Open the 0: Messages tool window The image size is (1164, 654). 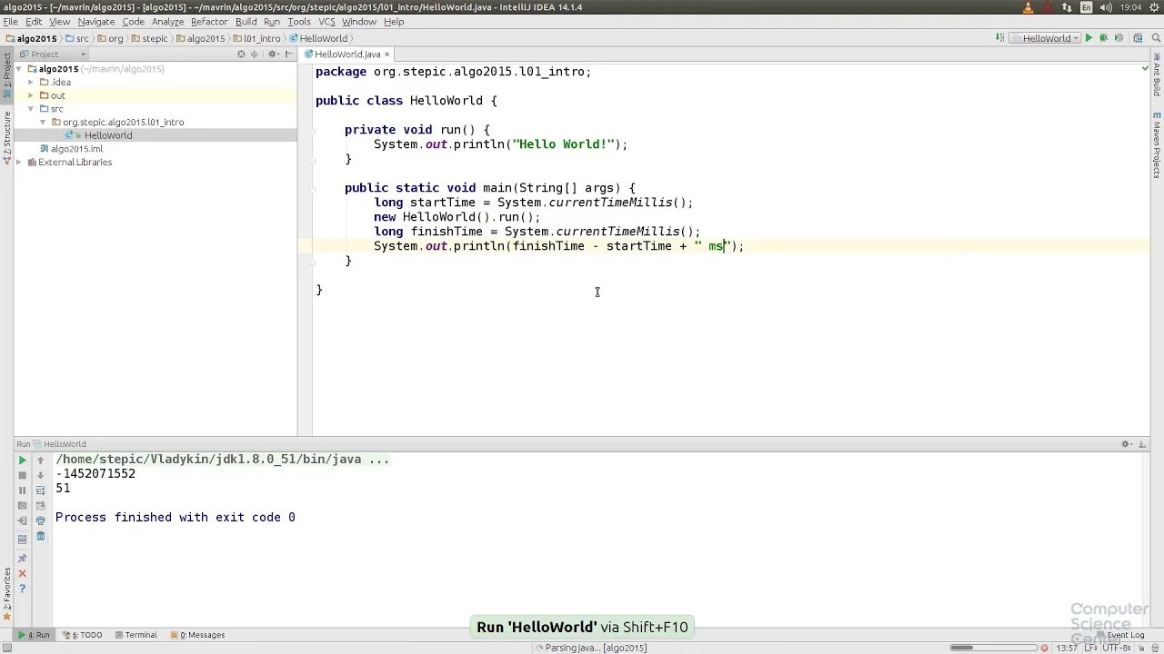coord(197,635)
